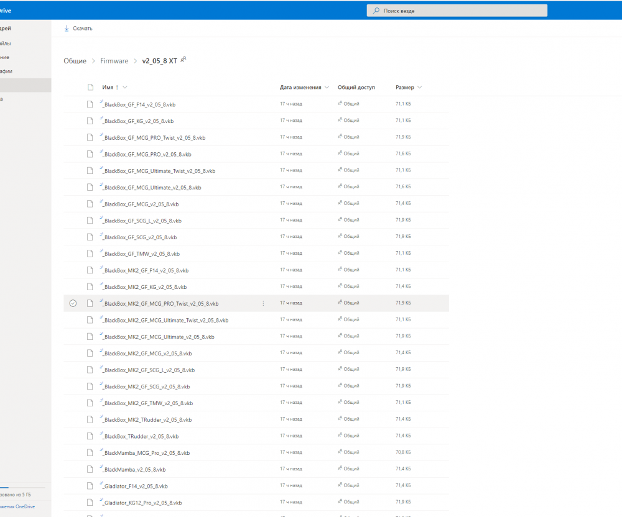Viewport: 622px width, 517px height.
Task: Open file _BlackBox_MK2_GF_KG_v2_05_8.vkb
Action: pos(144,287)
